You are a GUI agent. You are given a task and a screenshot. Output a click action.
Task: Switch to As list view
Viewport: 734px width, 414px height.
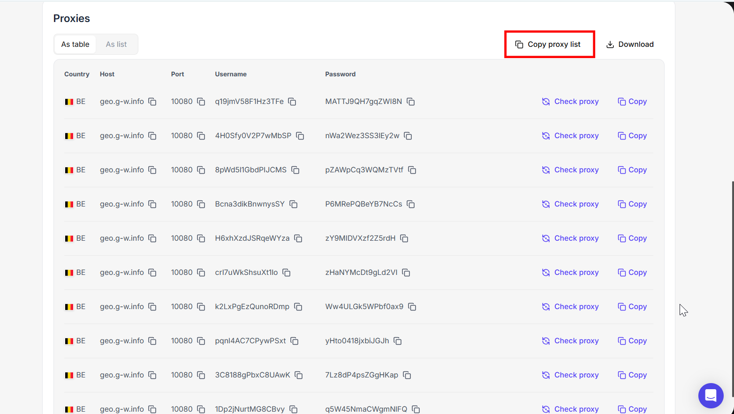pyautogui.click(x=116, y=44)
